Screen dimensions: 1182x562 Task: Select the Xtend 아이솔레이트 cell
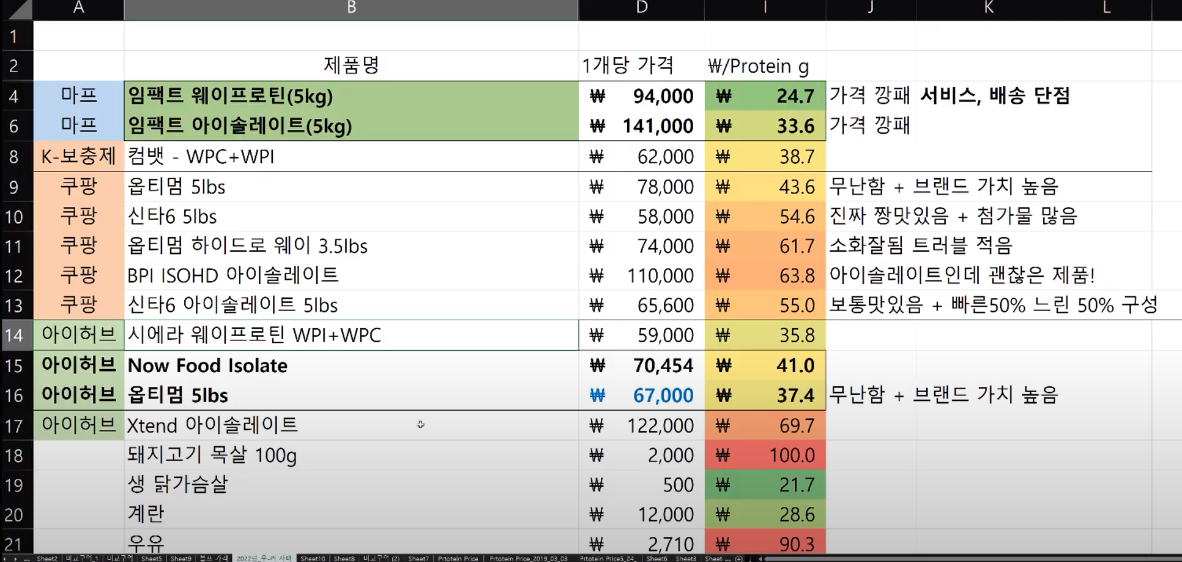351,425
